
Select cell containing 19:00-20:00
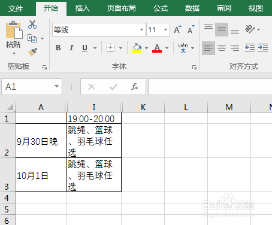[93, 118]
